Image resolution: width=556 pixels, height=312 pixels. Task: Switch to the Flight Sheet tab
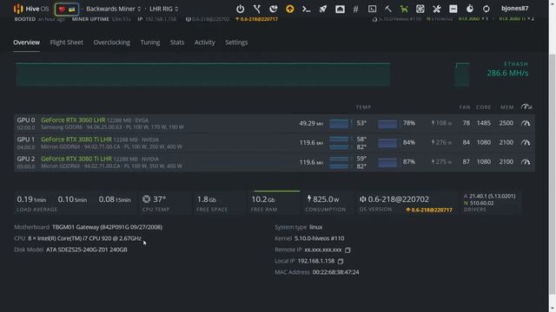click(67, 42)
